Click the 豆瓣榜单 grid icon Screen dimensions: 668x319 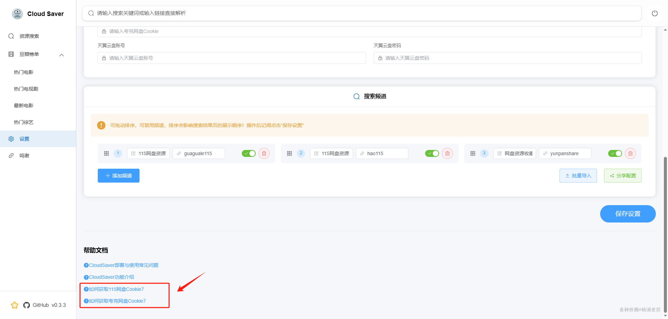11,54
